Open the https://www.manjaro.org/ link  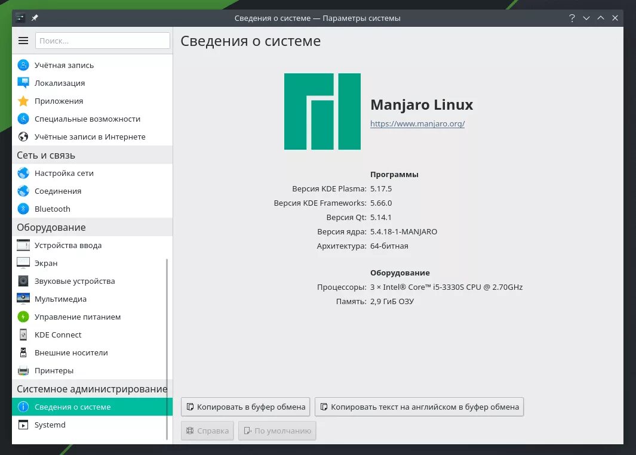417,123
